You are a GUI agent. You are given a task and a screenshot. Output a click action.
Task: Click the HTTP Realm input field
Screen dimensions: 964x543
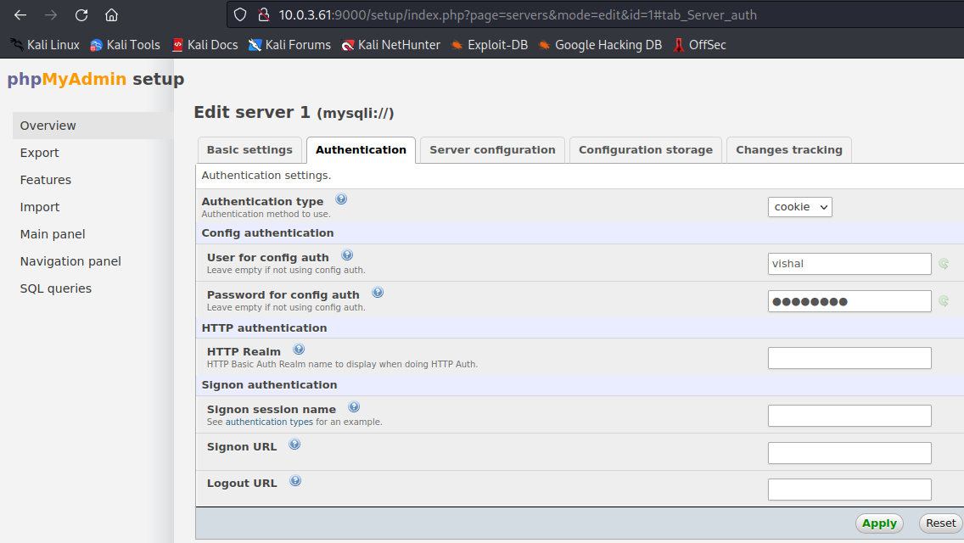click(849, 357)
